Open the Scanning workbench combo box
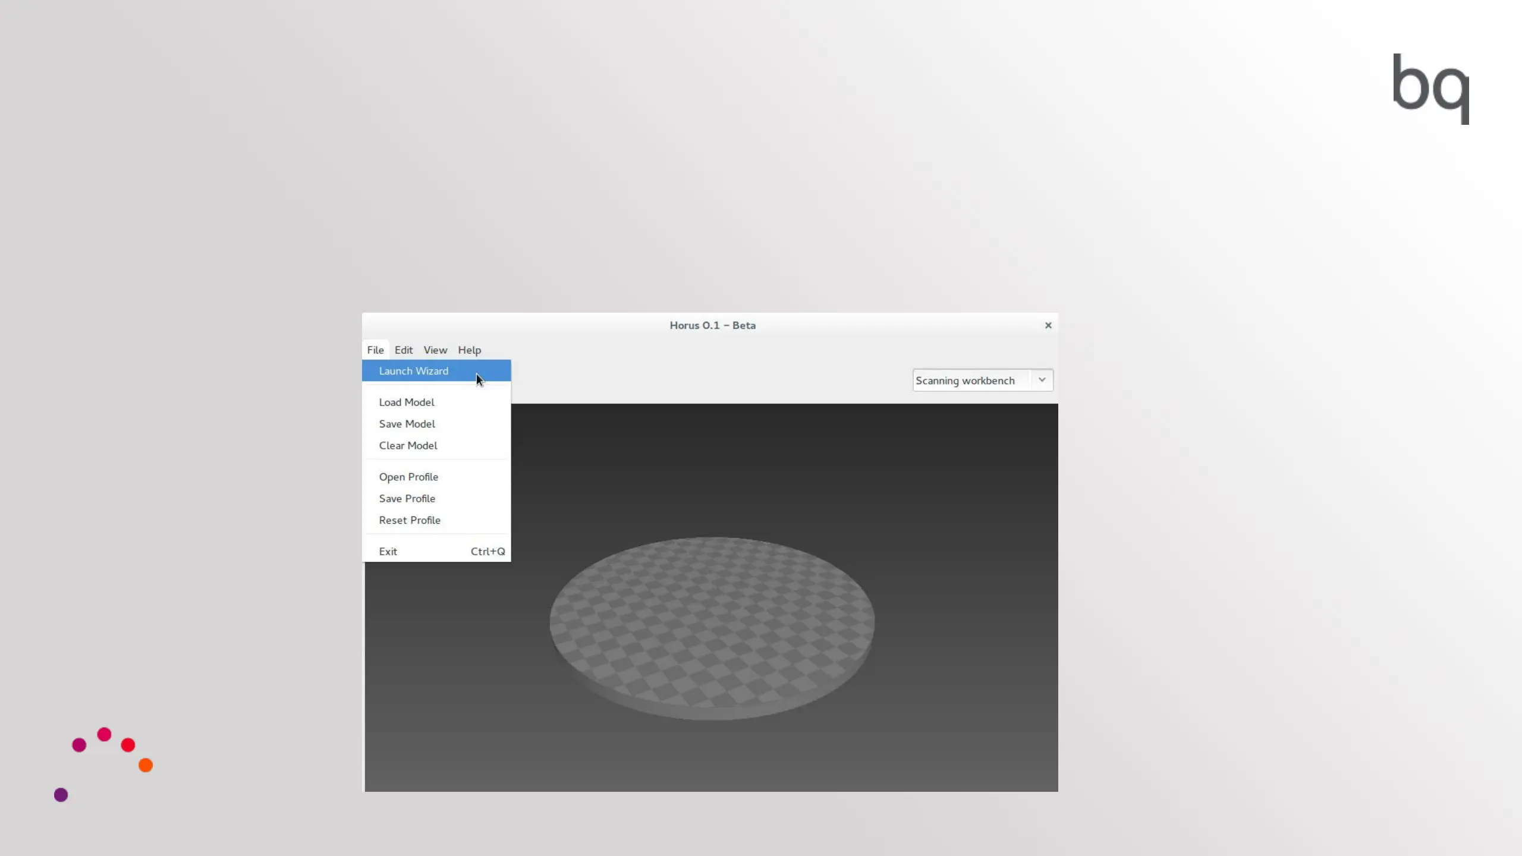 (972, 380)
